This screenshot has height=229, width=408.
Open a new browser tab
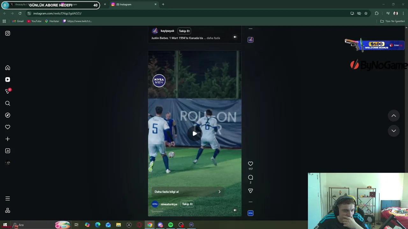tap(163, 4)
